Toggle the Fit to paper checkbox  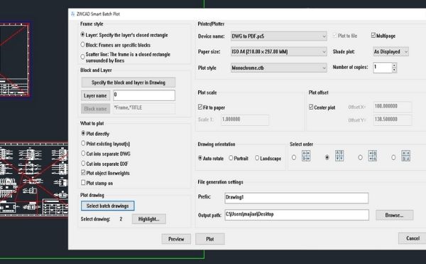(200, 107)
